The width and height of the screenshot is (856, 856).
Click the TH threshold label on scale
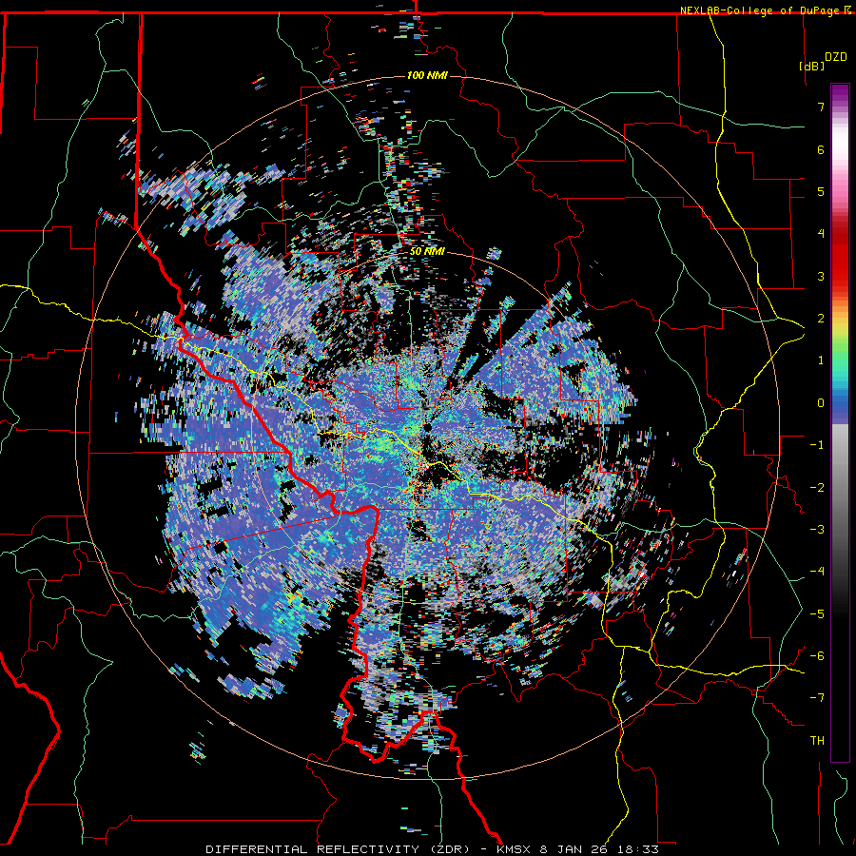tap(817, 741)
